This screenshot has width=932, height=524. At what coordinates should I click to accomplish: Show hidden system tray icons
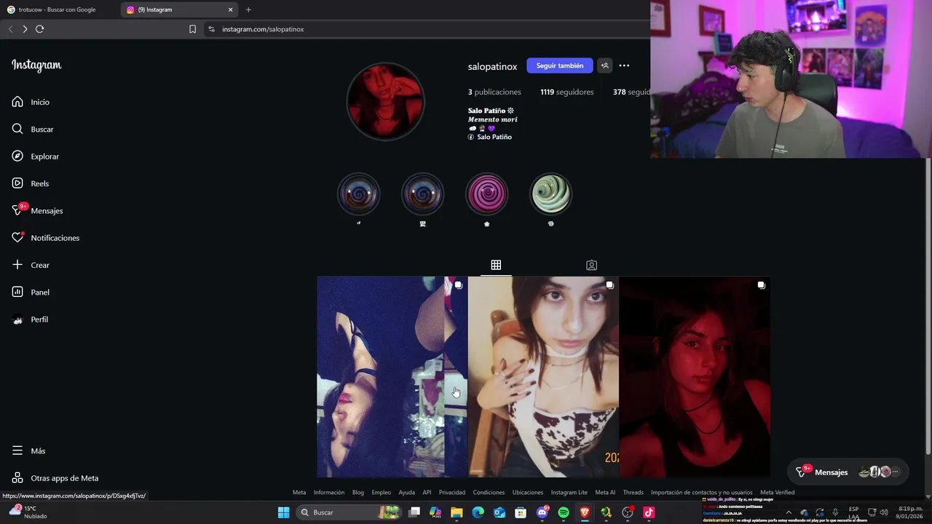788,512
